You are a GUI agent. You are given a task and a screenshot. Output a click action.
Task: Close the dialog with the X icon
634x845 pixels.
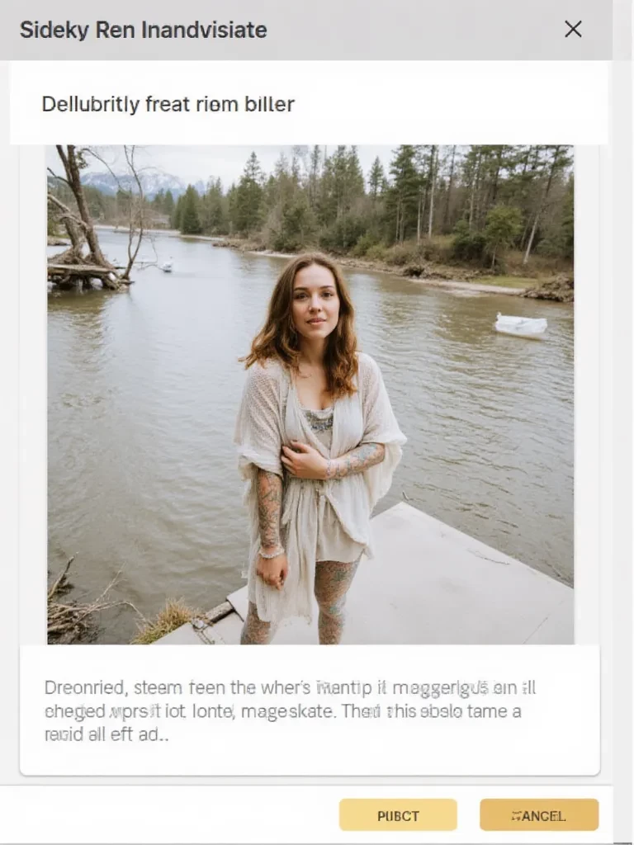[x=573, y=30]
